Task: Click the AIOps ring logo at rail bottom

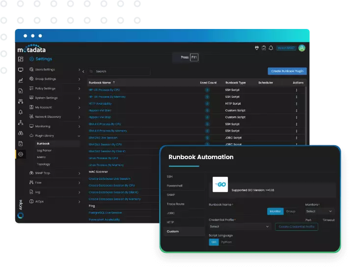Action: coord(21,216)
